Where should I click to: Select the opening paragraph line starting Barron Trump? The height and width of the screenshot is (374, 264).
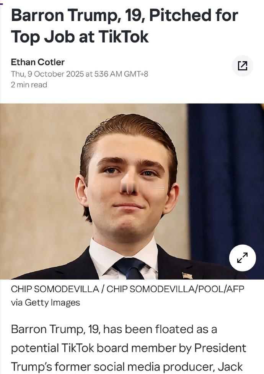pos(114,329)
